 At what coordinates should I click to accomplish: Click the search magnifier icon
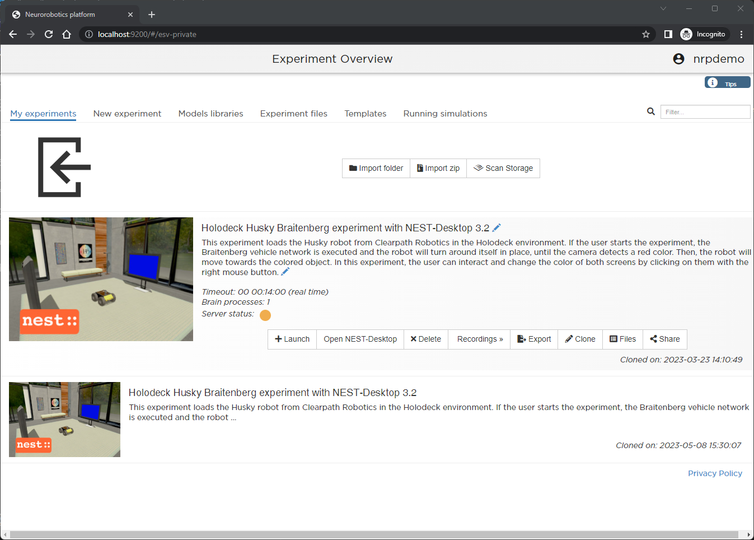(650, 111)
